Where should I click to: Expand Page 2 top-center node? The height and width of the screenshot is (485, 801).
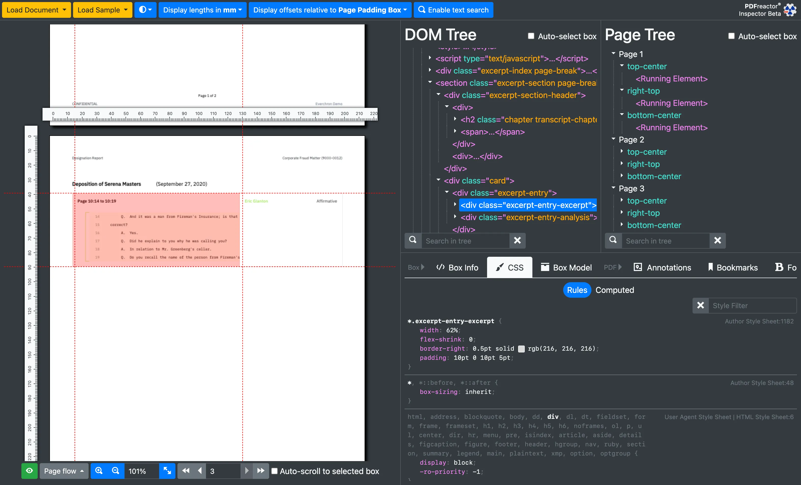pyautogui.click(x=622, y=151)
